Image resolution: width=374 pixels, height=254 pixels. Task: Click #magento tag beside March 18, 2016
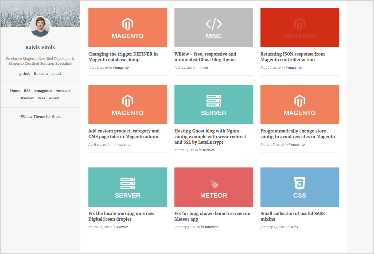pos(297,144)
